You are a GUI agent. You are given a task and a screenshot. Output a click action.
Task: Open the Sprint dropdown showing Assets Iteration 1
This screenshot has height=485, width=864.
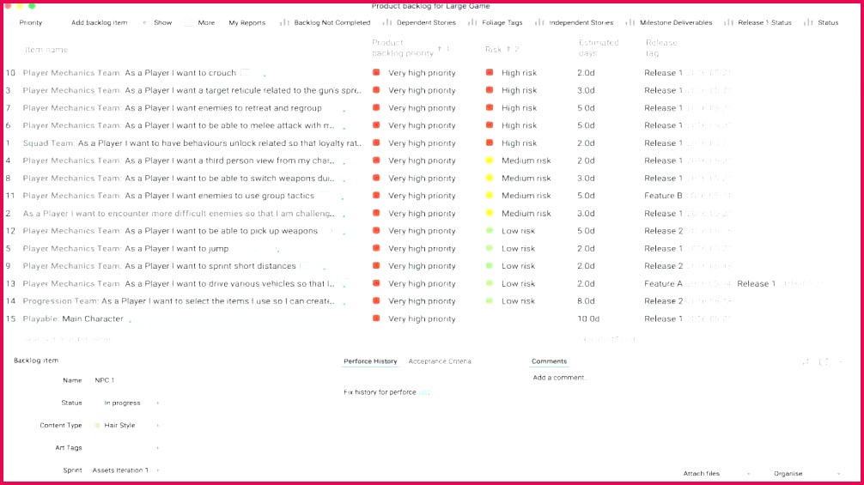(x=126, y=470)
